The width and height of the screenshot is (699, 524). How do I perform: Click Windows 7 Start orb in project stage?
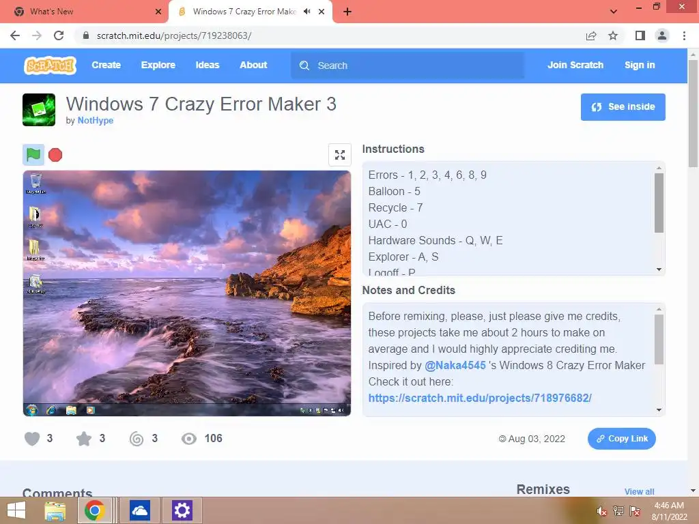[x=31, y=410]
